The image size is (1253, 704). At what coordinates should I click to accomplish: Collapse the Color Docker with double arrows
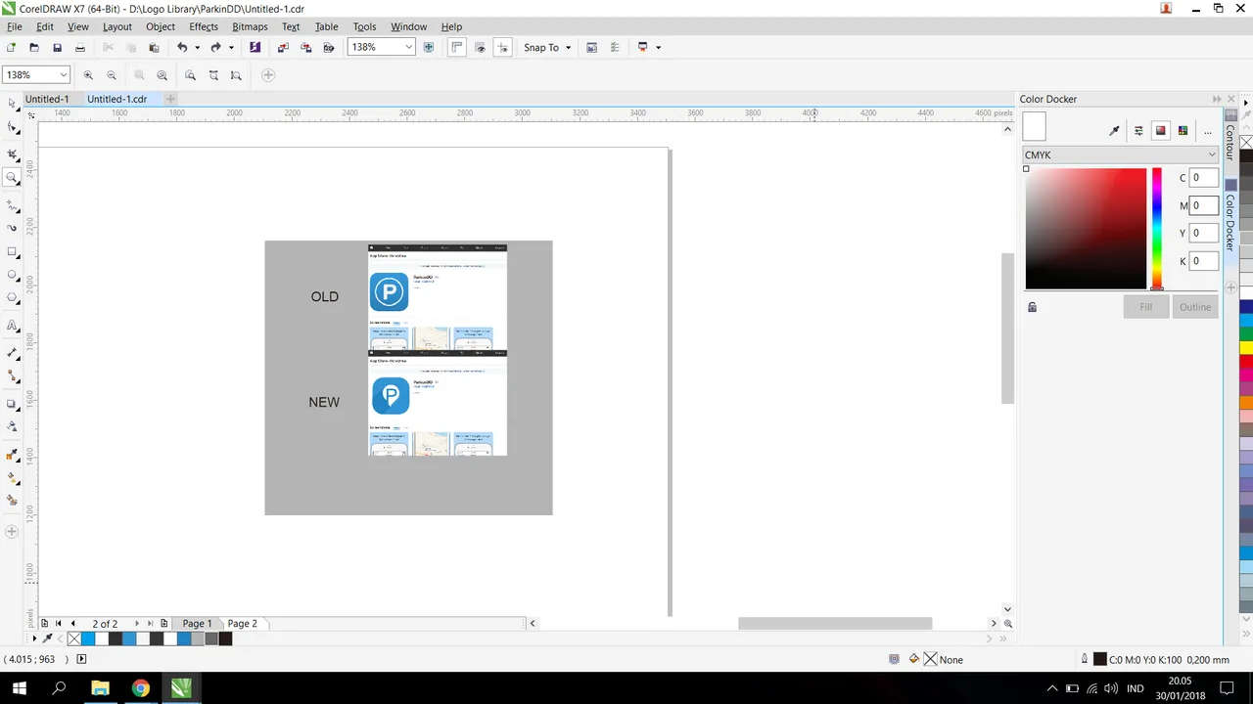tap(1217, 99)
